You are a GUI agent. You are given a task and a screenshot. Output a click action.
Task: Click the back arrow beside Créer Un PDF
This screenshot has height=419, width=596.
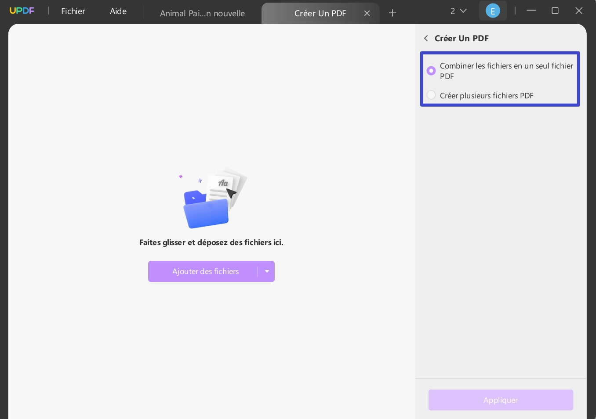425,38
